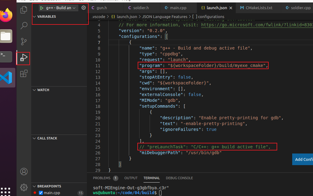
Task: Select the TERMINAL panel tab
Action: tap(151, 178)
